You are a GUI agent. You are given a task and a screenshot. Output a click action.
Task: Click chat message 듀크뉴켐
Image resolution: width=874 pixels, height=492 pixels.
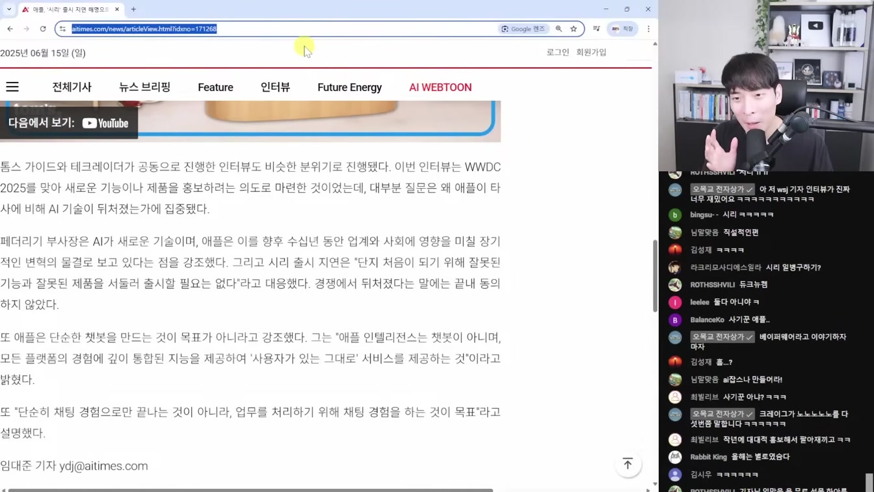pos(753,284)
